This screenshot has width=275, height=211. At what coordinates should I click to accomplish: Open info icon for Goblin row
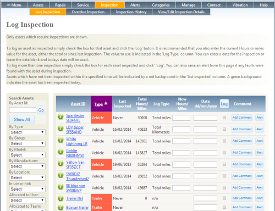coord(61,152)
